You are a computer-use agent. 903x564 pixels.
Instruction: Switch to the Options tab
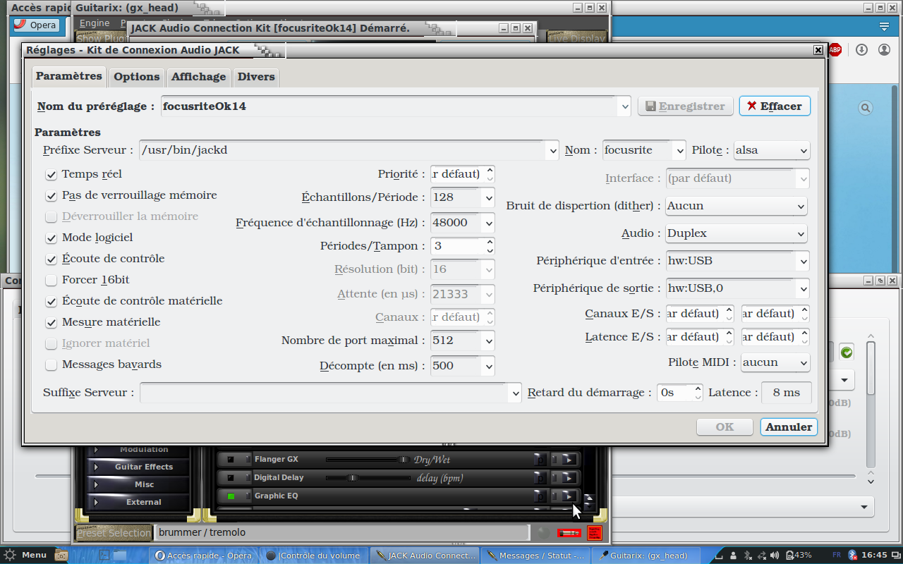click(x=137, y=77)
